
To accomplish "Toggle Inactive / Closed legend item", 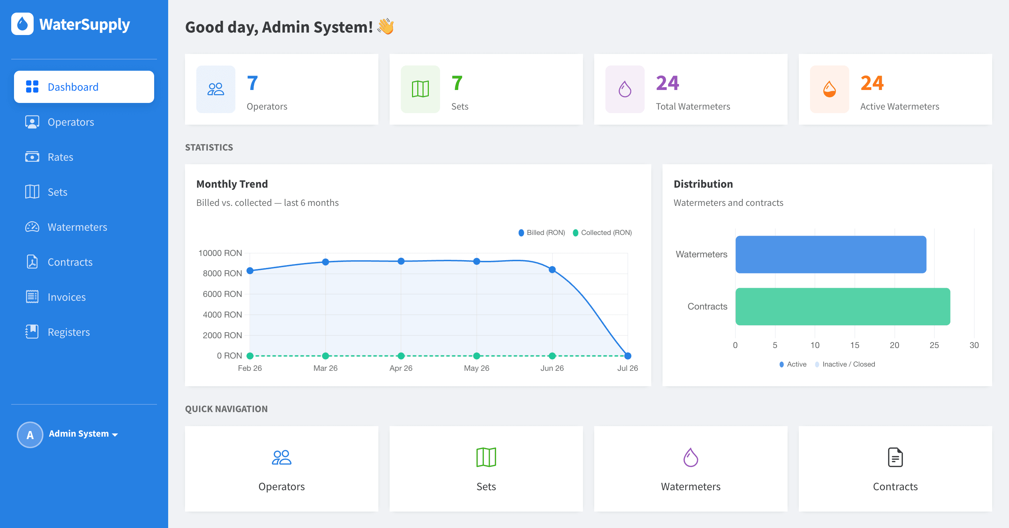I will click(x=844, y=364).
